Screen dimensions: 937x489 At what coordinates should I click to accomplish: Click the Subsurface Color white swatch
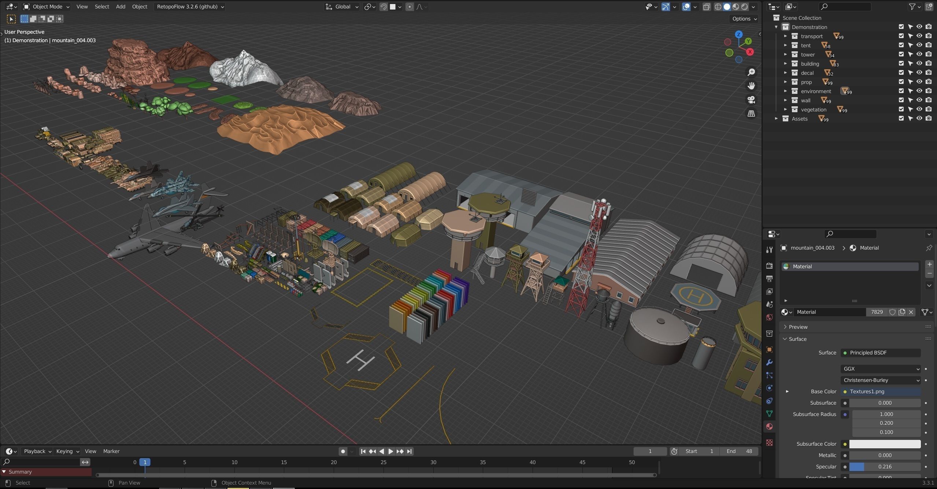(x=885, y=444)
